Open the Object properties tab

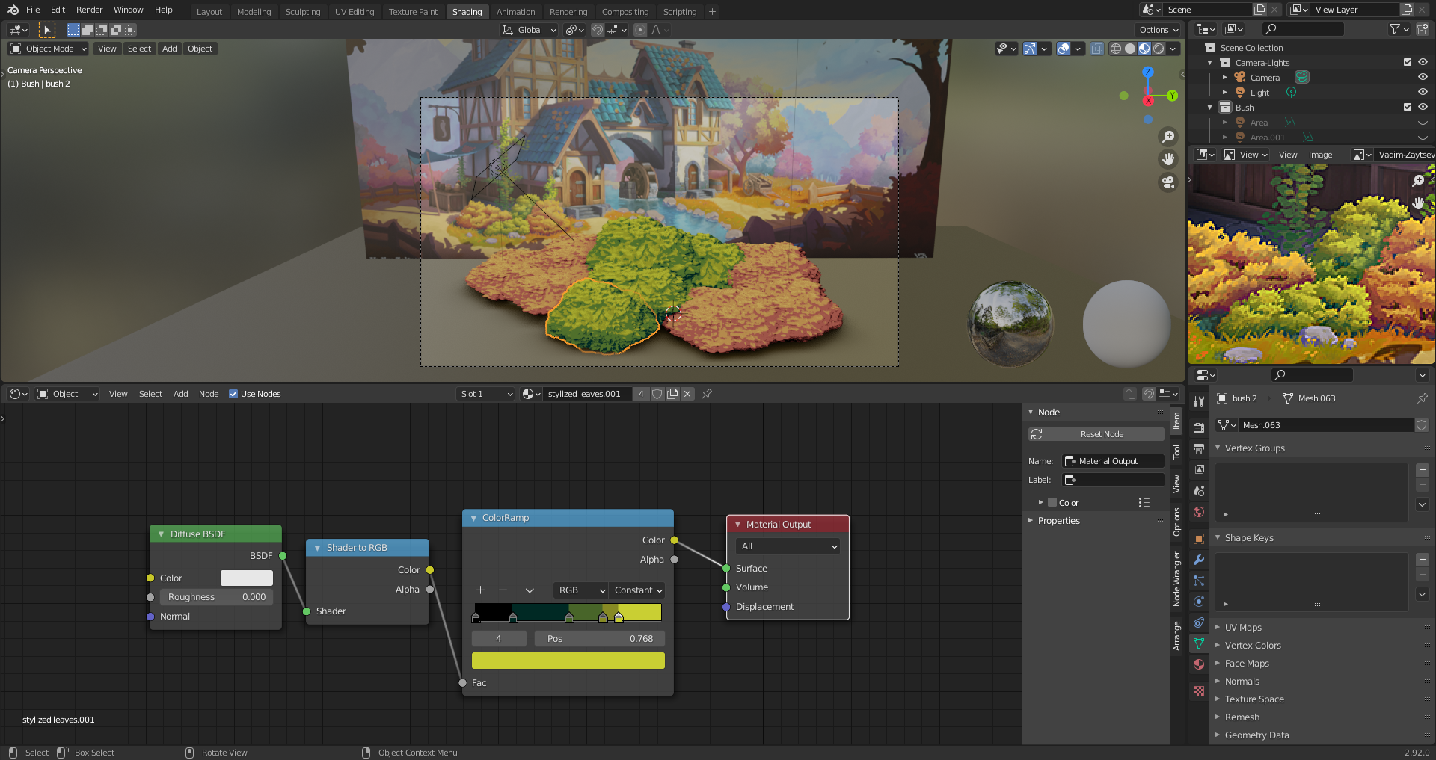click(1199, 539)
